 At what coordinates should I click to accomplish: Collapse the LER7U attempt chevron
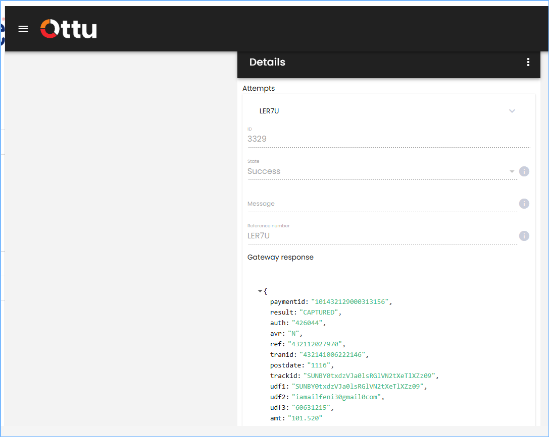[x=512, y=111]
